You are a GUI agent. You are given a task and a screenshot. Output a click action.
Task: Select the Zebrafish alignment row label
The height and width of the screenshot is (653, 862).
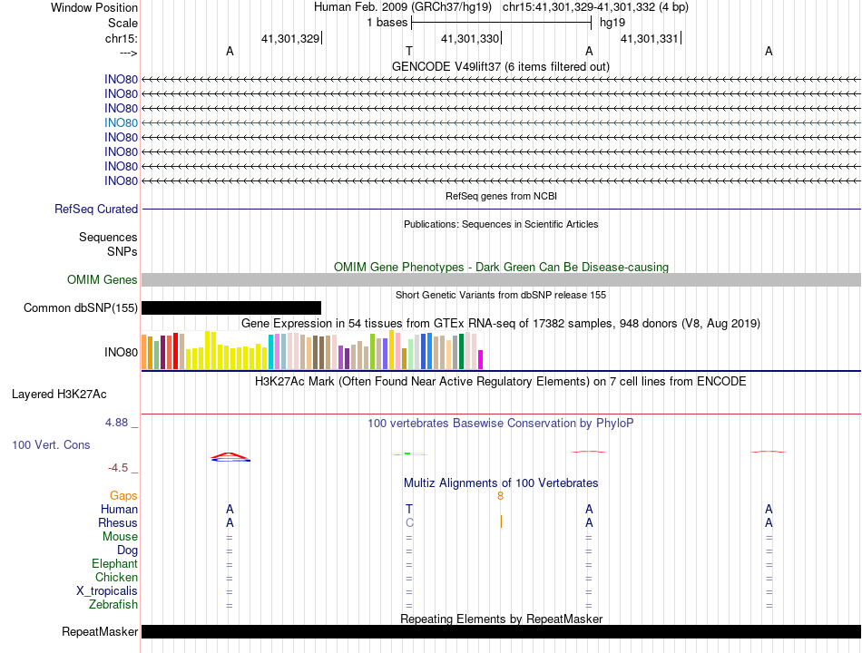click(x=113, y=605)
